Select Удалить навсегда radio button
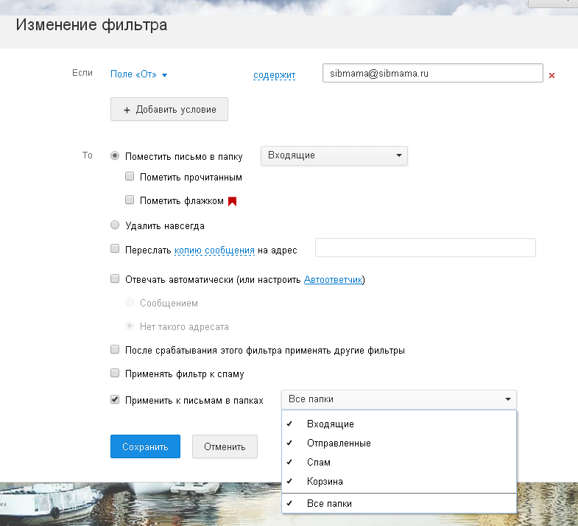578x526 pixels. click(x=115, y=225)
